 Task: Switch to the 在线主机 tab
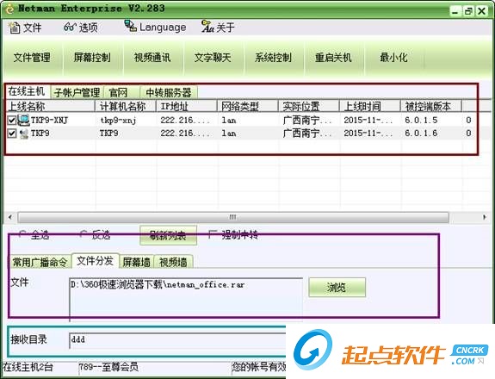pos(27,91)
